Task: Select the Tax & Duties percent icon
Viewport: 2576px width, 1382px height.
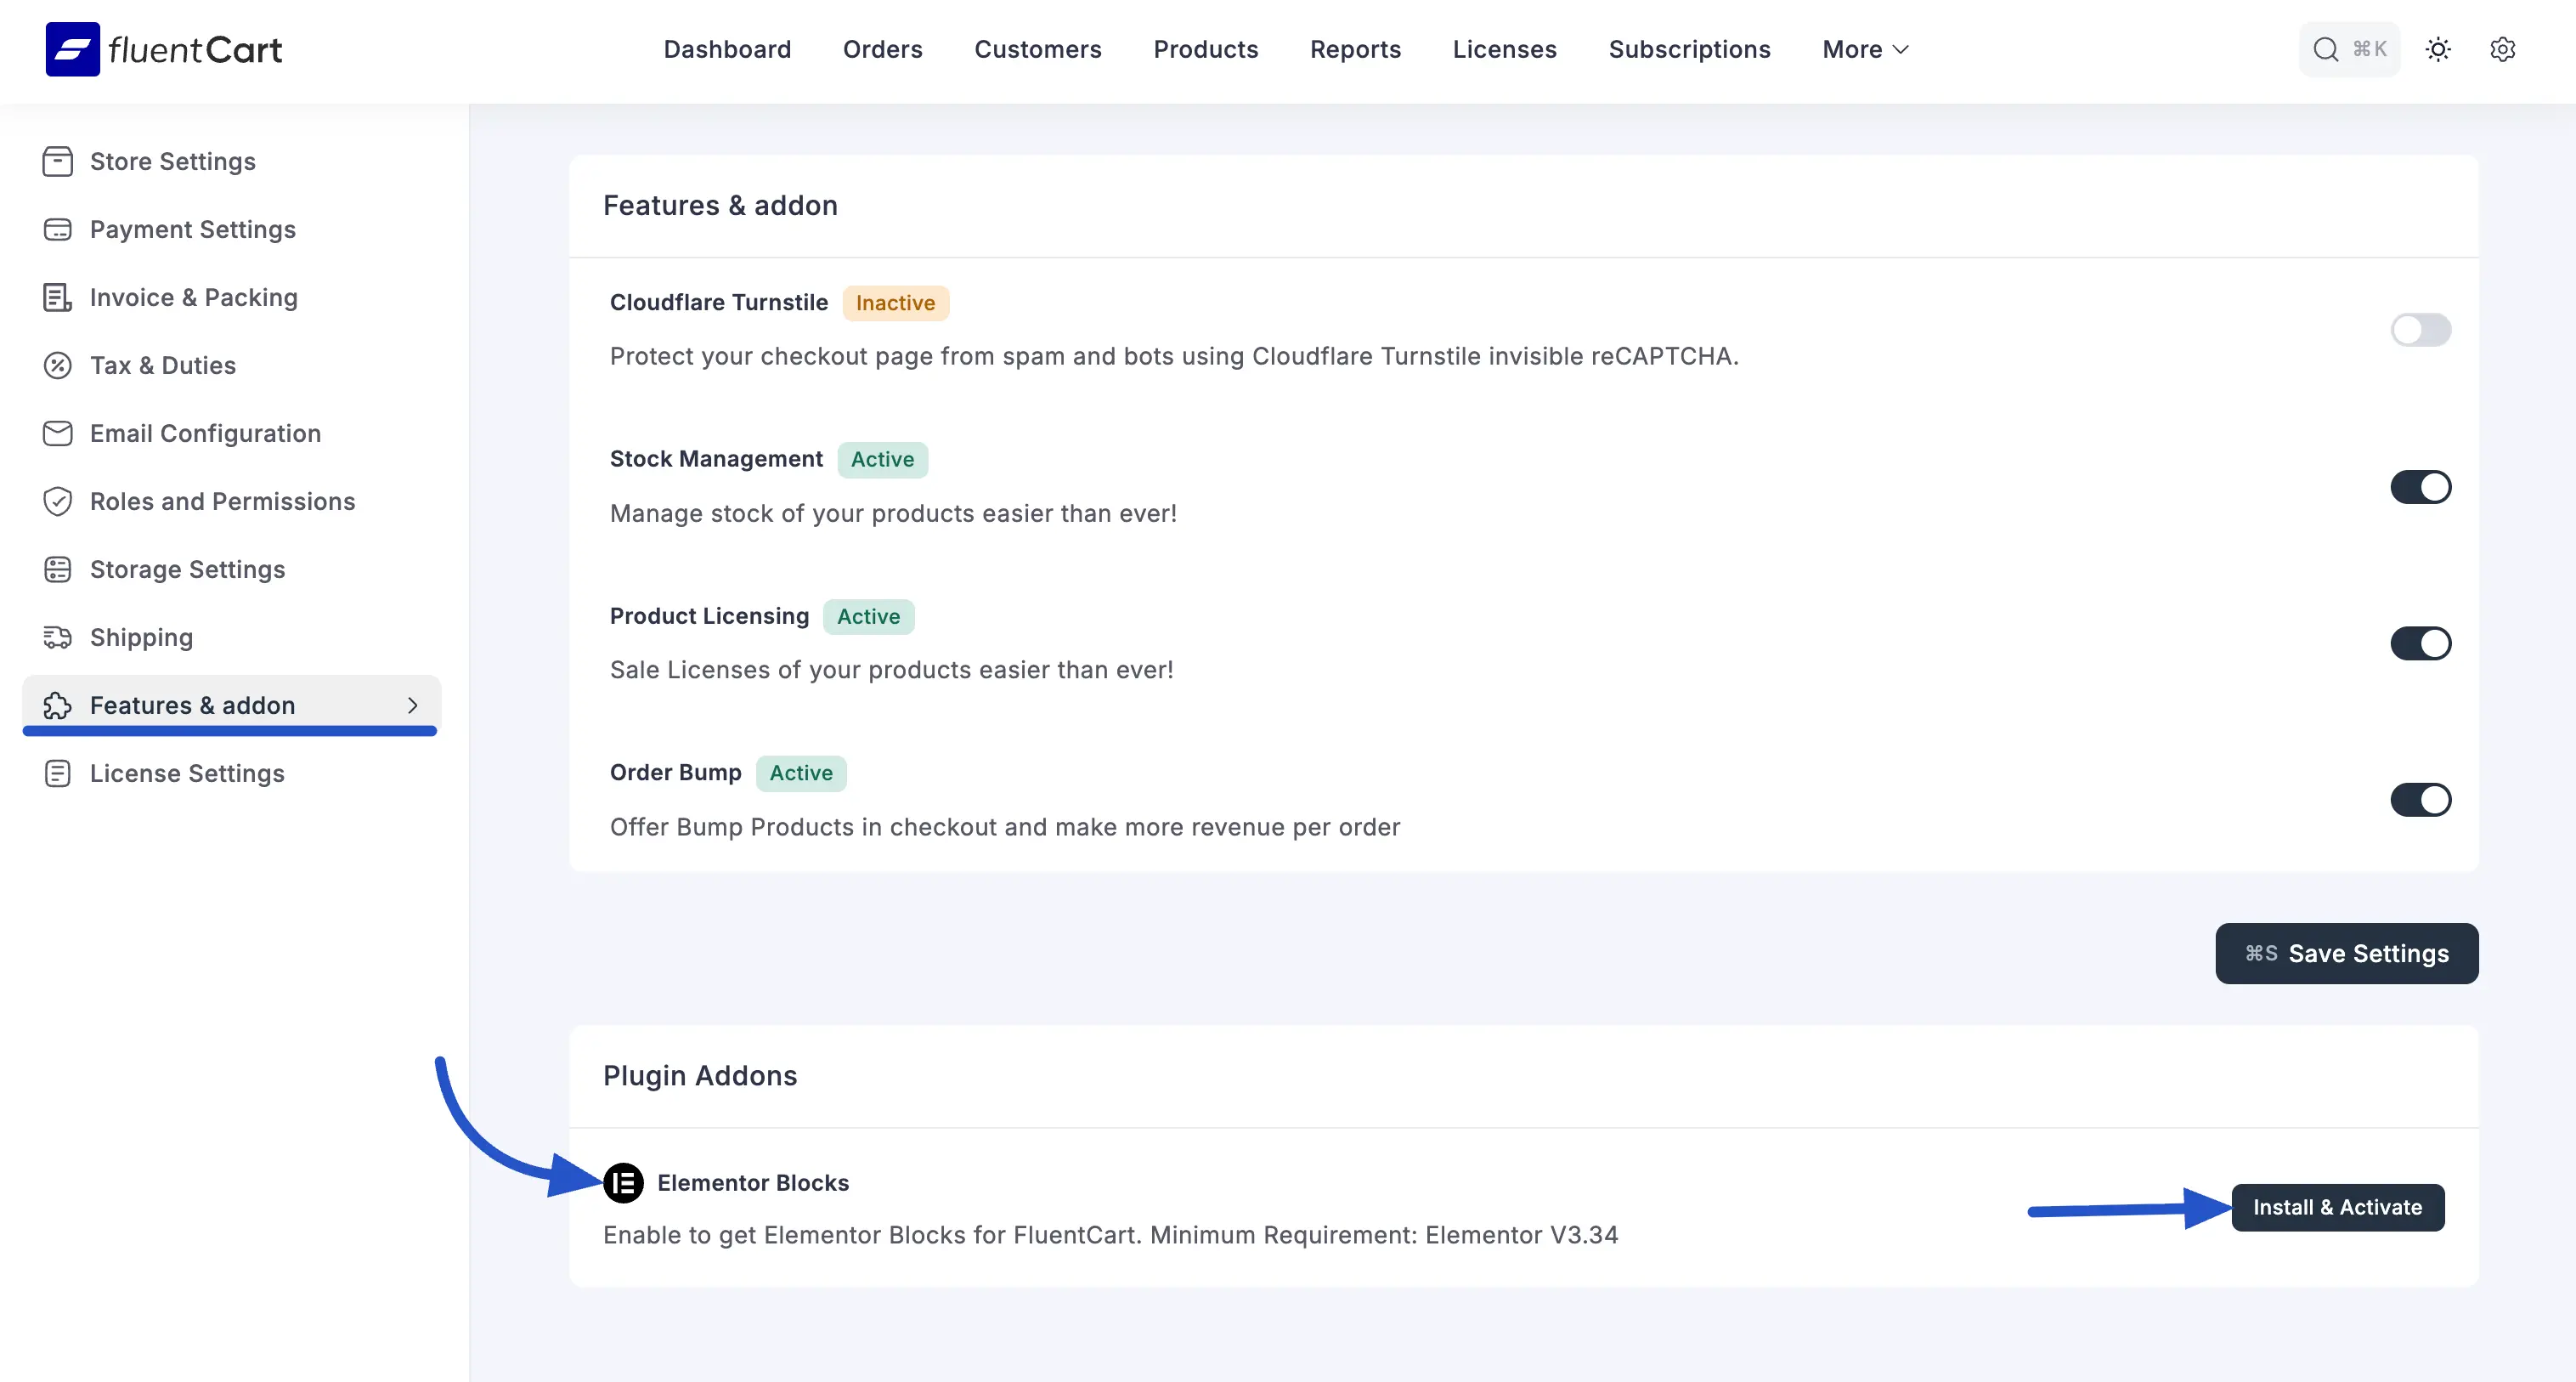Action: (57, 365)
